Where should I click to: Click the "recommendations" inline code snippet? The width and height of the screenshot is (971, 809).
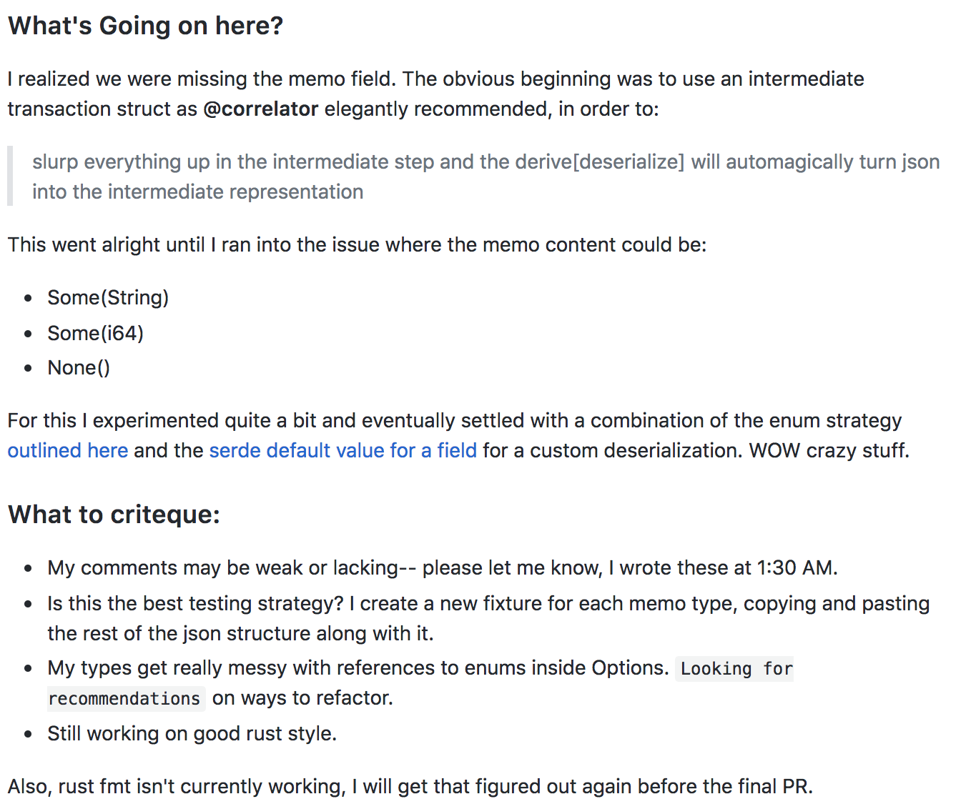pos(124,698)
